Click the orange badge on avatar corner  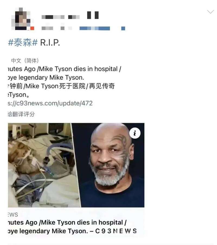(32, 28)
